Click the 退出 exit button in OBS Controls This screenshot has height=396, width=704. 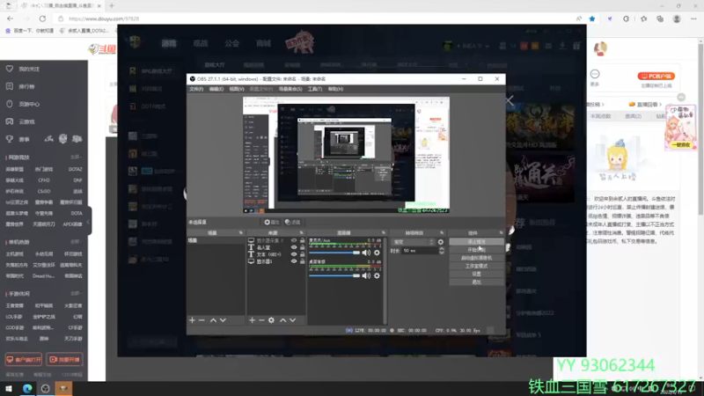point(476,282)
